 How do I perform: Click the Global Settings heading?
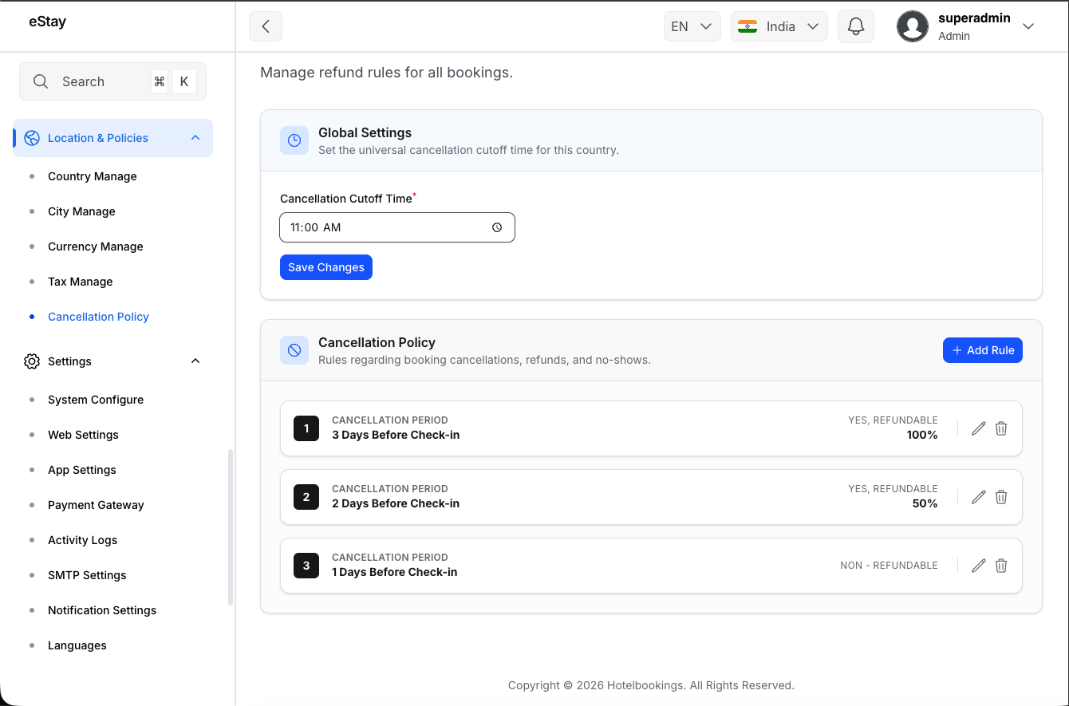pos(365,133)
